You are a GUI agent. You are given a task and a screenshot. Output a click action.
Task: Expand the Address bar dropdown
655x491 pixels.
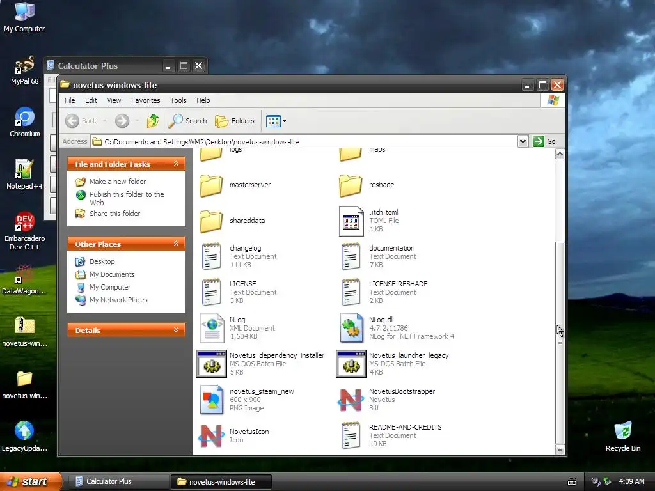tap(523, 141)
